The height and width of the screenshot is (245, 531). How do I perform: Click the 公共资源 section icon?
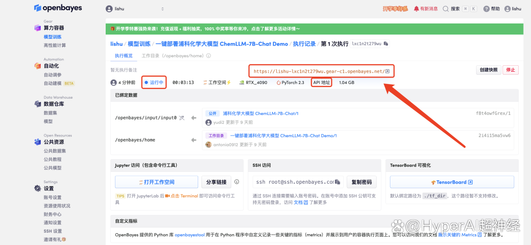click(37, 142)
